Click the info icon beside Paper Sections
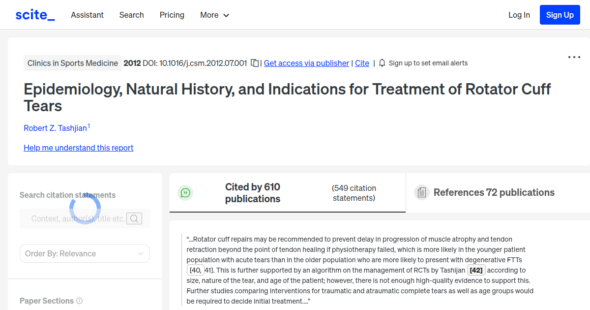The height and width of the screenshot is (310, 590). 80,301
